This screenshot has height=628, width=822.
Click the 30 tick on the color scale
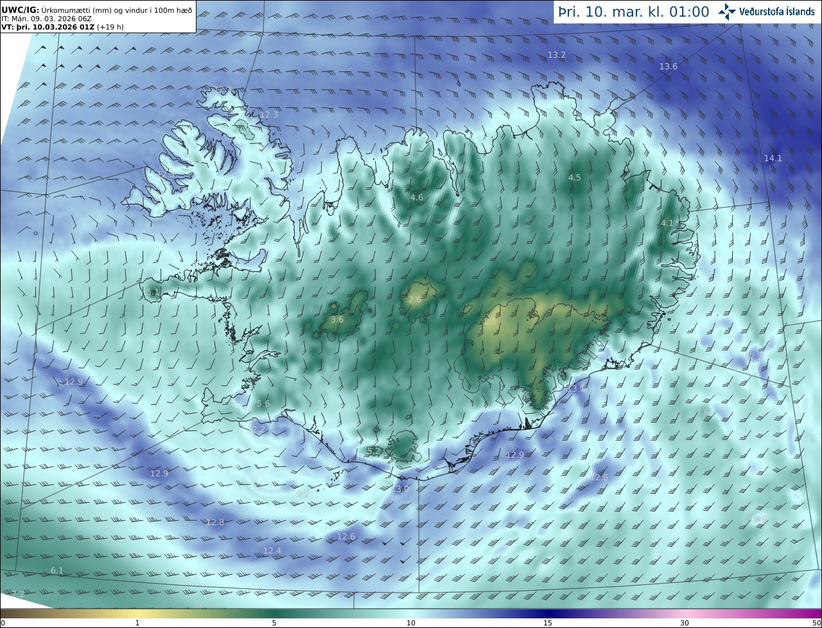point(685,622)
